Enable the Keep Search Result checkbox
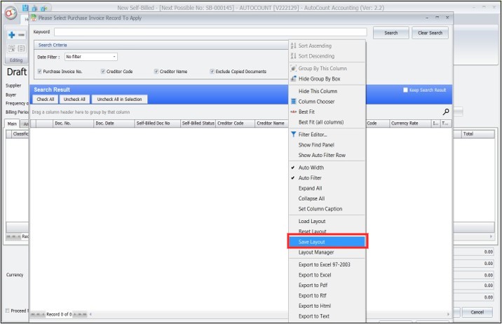Image resolution: width=502 pixels, height=324 pixels. tap(405, 90)
